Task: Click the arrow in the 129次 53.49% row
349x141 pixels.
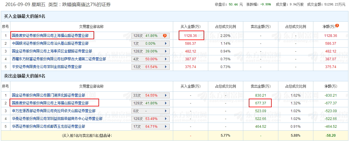Action: 166,119
